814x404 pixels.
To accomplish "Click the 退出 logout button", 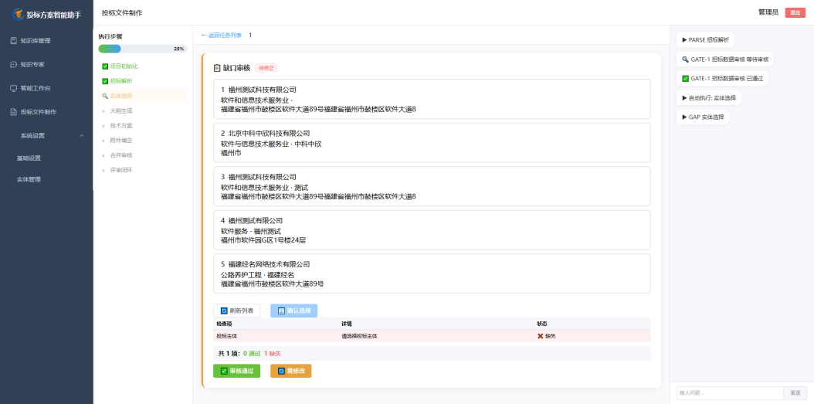I will 795,12.
